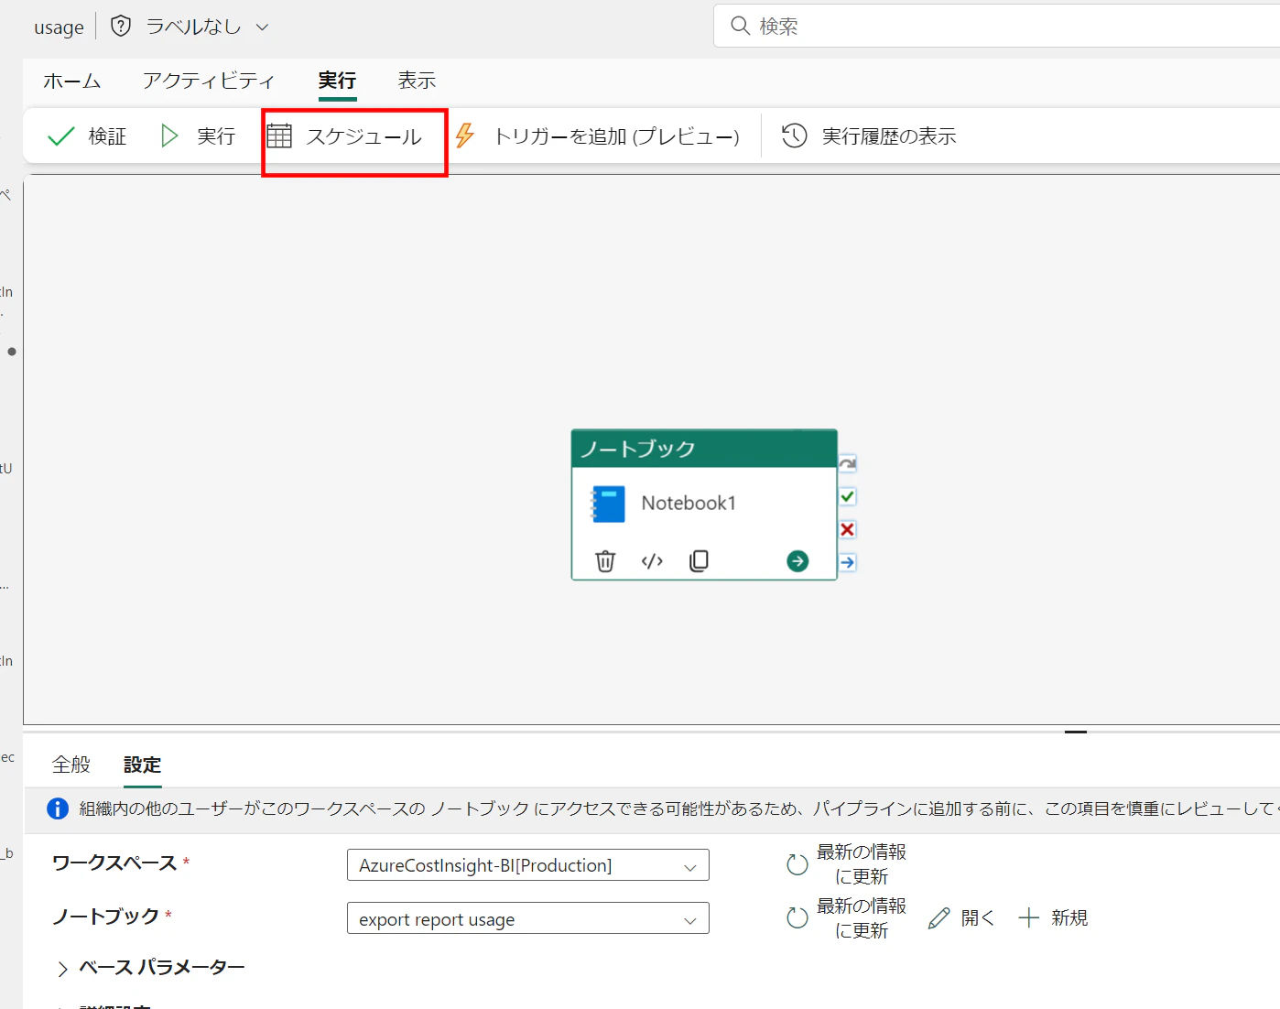Click トリガーを追加 (プレビュー) lightning button
Screen dimensions: 1280x1009
tap(597, 136)
